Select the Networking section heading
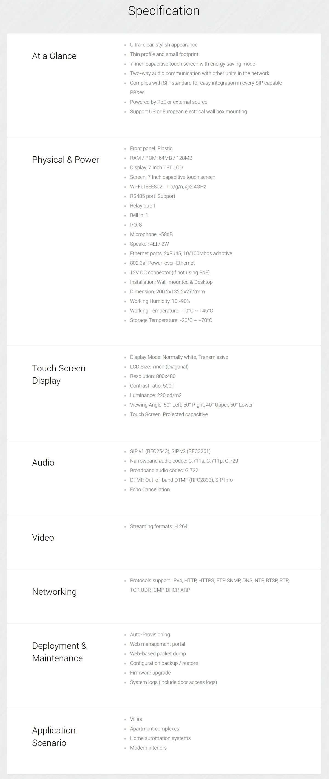 click(x=54, y=591)
